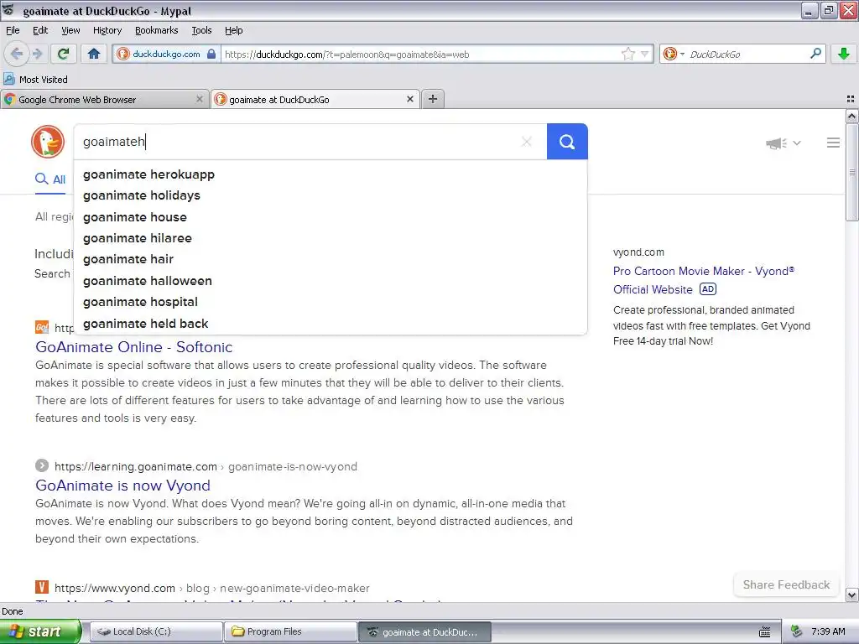Viewport: 859px width, 644px height.
Task: Click the browser Back arrow button
Action: [x=16, y=54]
